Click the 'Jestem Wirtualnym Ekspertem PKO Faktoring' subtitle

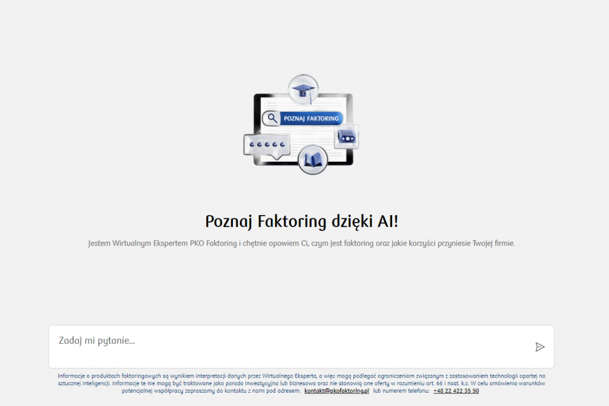(301, 243)
